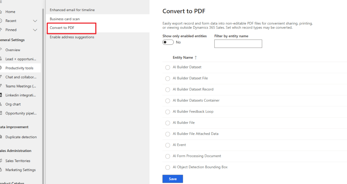Open Marketing Settings page
The image size is (347, 184).
(20, 170)
